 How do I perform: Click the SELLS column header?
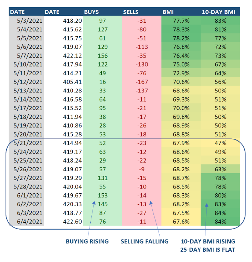point(131,12)
